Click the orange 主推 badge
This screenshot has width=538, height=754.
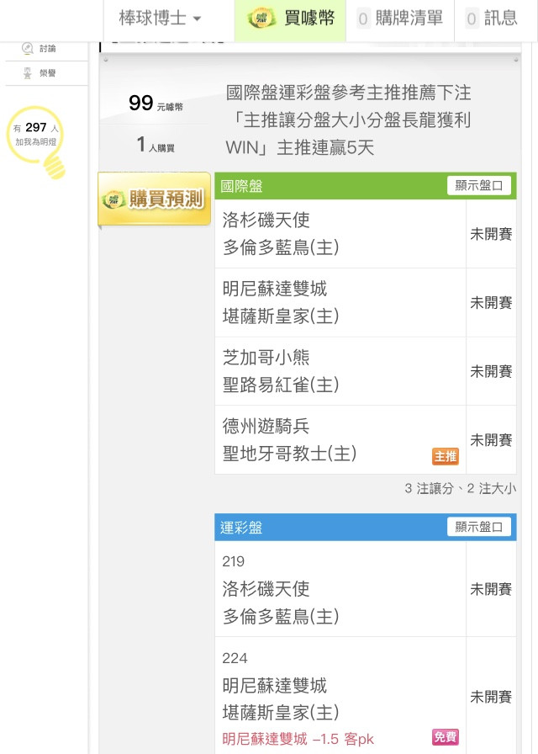pos(446,456)
